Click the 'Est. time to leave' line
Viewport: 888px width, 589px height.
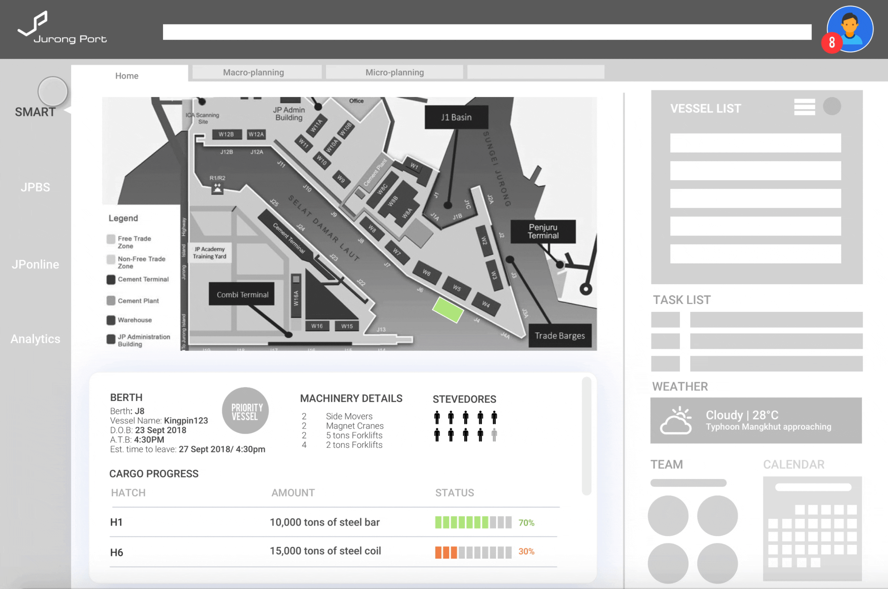click(188, 449)
